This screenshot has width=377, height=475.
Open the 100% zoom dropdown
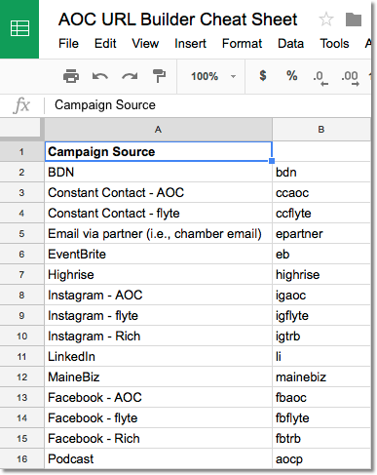pyautogui.click(x=213, y=76)
